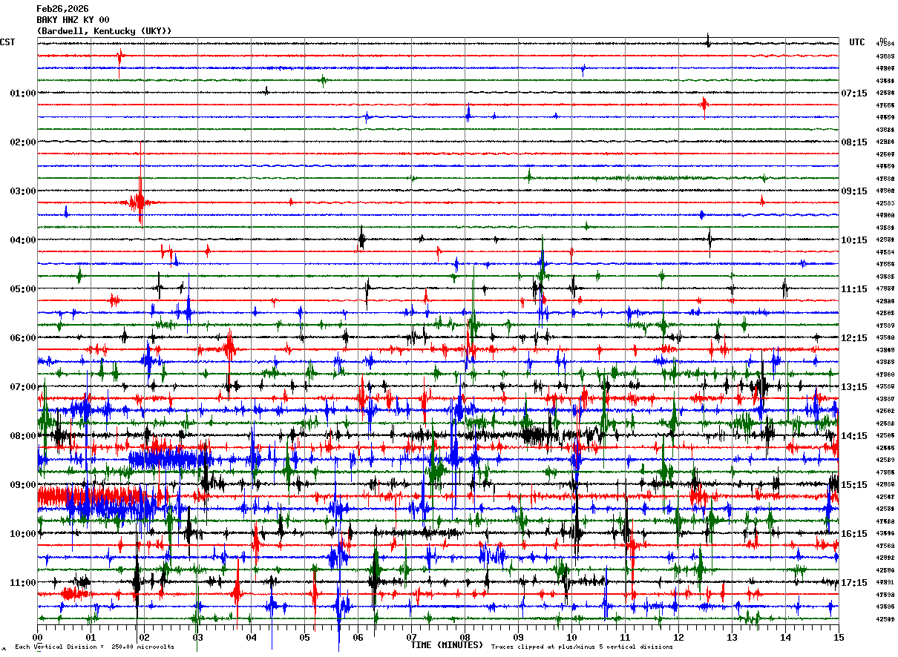The image size is (898, 657).
Task: Select the minute 09 axis tick label
Action: tap(518, 637)
